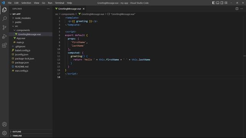Image resolution: width=246 pixels, height=138 pixels.
Task: Open the Terminal menu
Action: (x=60, y=3)
